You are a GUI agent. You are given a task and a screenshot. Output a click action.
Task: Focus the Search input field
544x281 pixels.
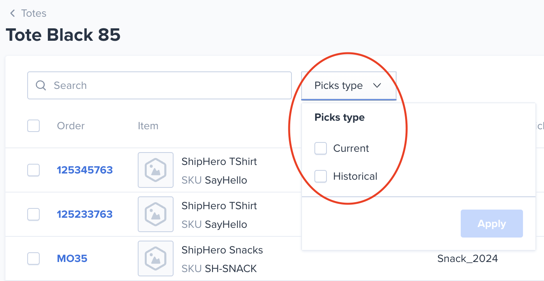click(x=160, y=85)
